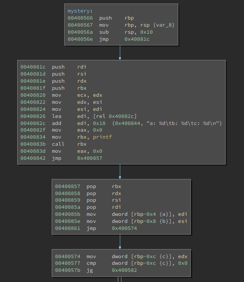Follow conditional jump target 0x400582
This screenshot has height=282, width=244.
point(125,270)
